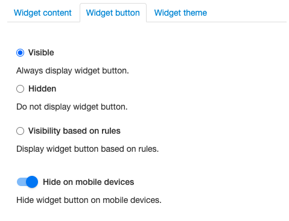Choose the Visibility based on rules radio
Viewport: 289px width, 221px height.
(20, 131)
